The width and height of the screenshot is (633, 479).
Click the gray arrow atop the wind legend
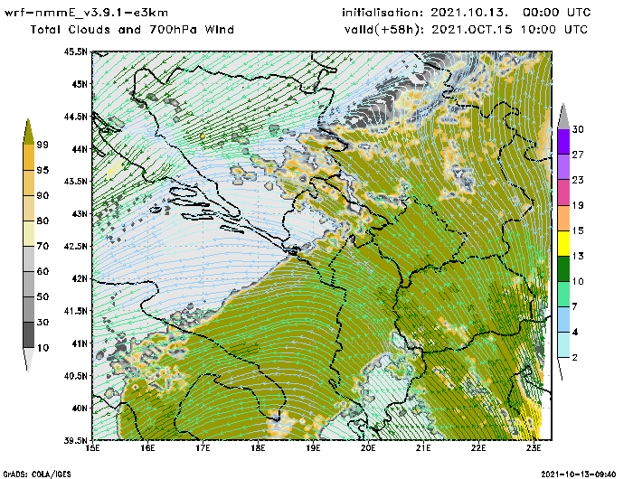[563, 117]
